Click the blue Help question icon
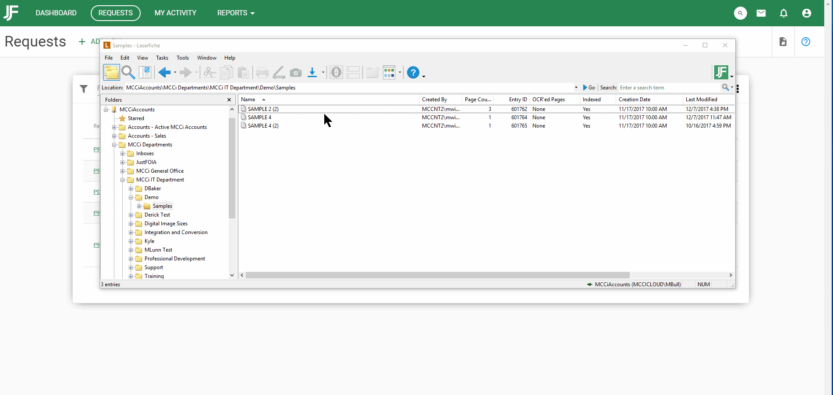The width and height of the screenshot is (833, 395). (x=413, y=72)
